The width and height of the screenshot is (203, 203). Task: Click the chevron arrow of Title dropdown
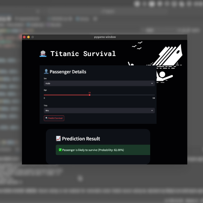tap(152, 110)
